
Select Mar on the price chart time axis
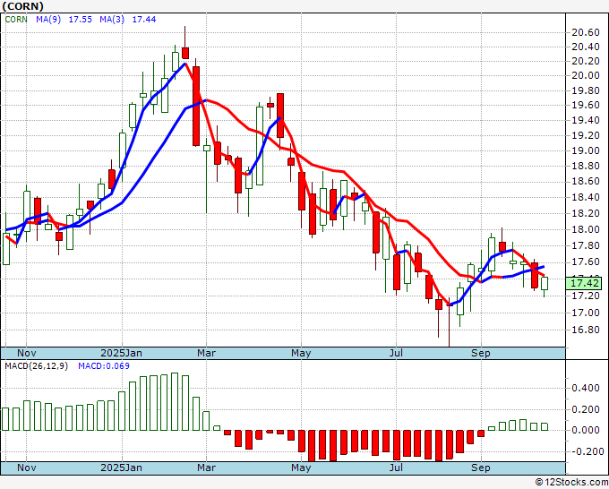click(x=206, y=353)
